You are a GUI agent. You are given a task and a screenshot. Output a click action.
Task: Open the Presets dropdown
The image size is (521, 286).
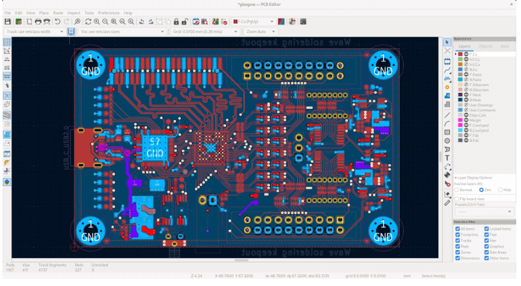click(x=484, y=212)
